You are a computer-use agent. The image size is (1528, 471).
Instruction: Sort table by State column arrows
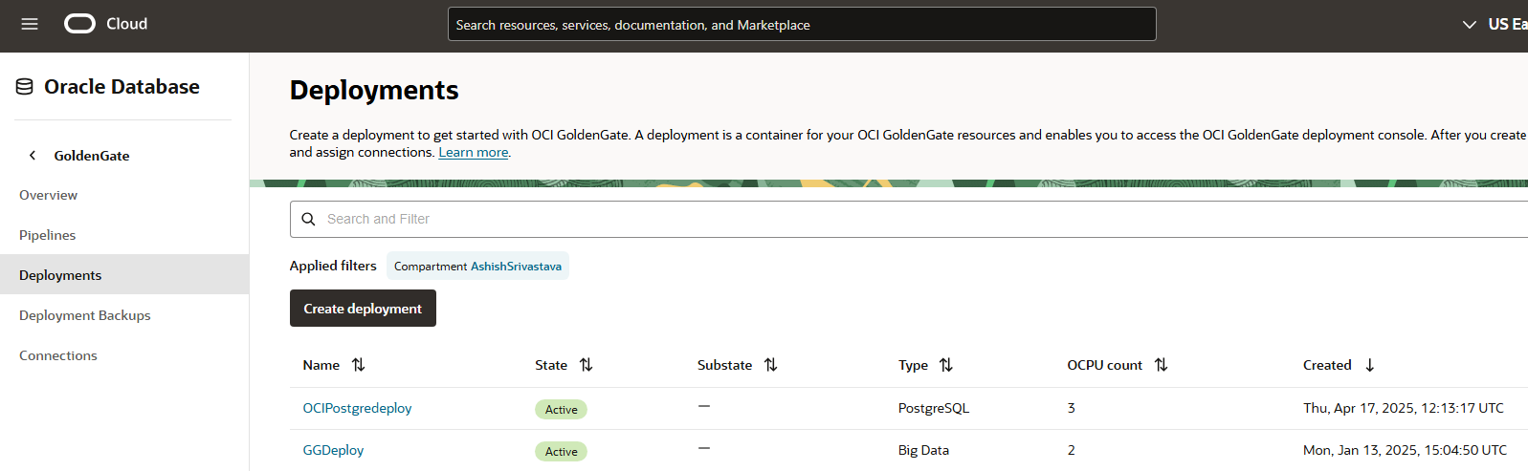click(587, 365)
